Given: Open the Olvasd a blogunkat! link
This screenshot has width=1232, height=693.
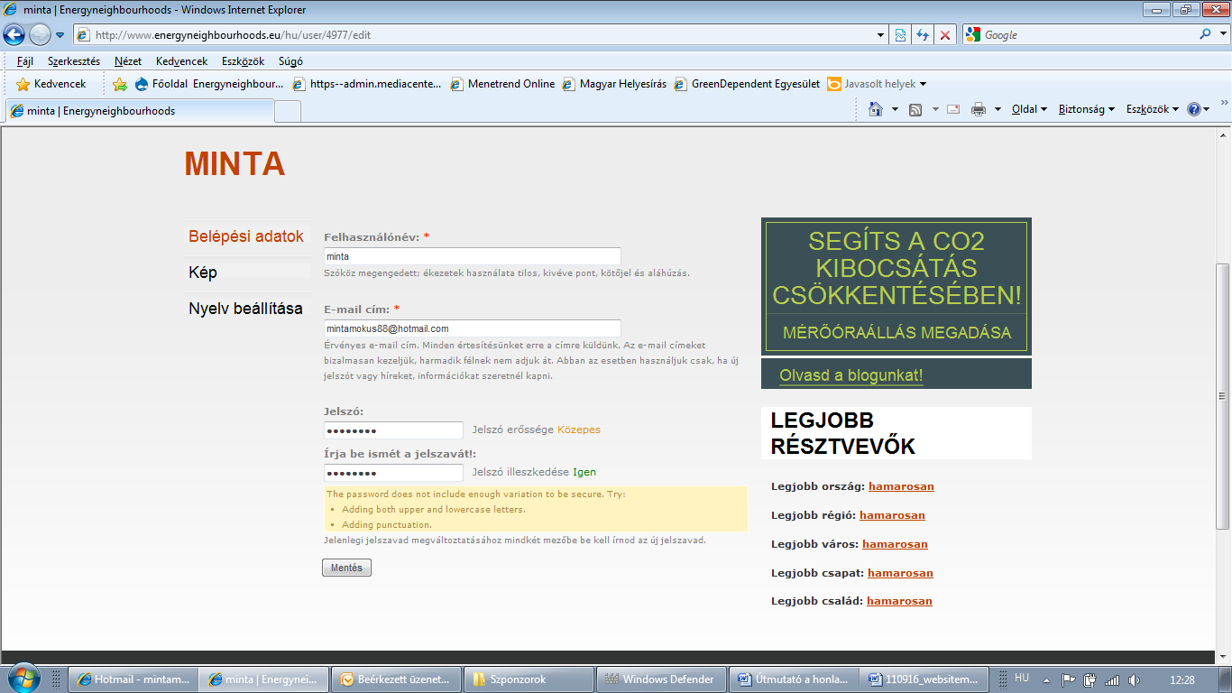Looking at the screenshot, I should click(851, 375).
